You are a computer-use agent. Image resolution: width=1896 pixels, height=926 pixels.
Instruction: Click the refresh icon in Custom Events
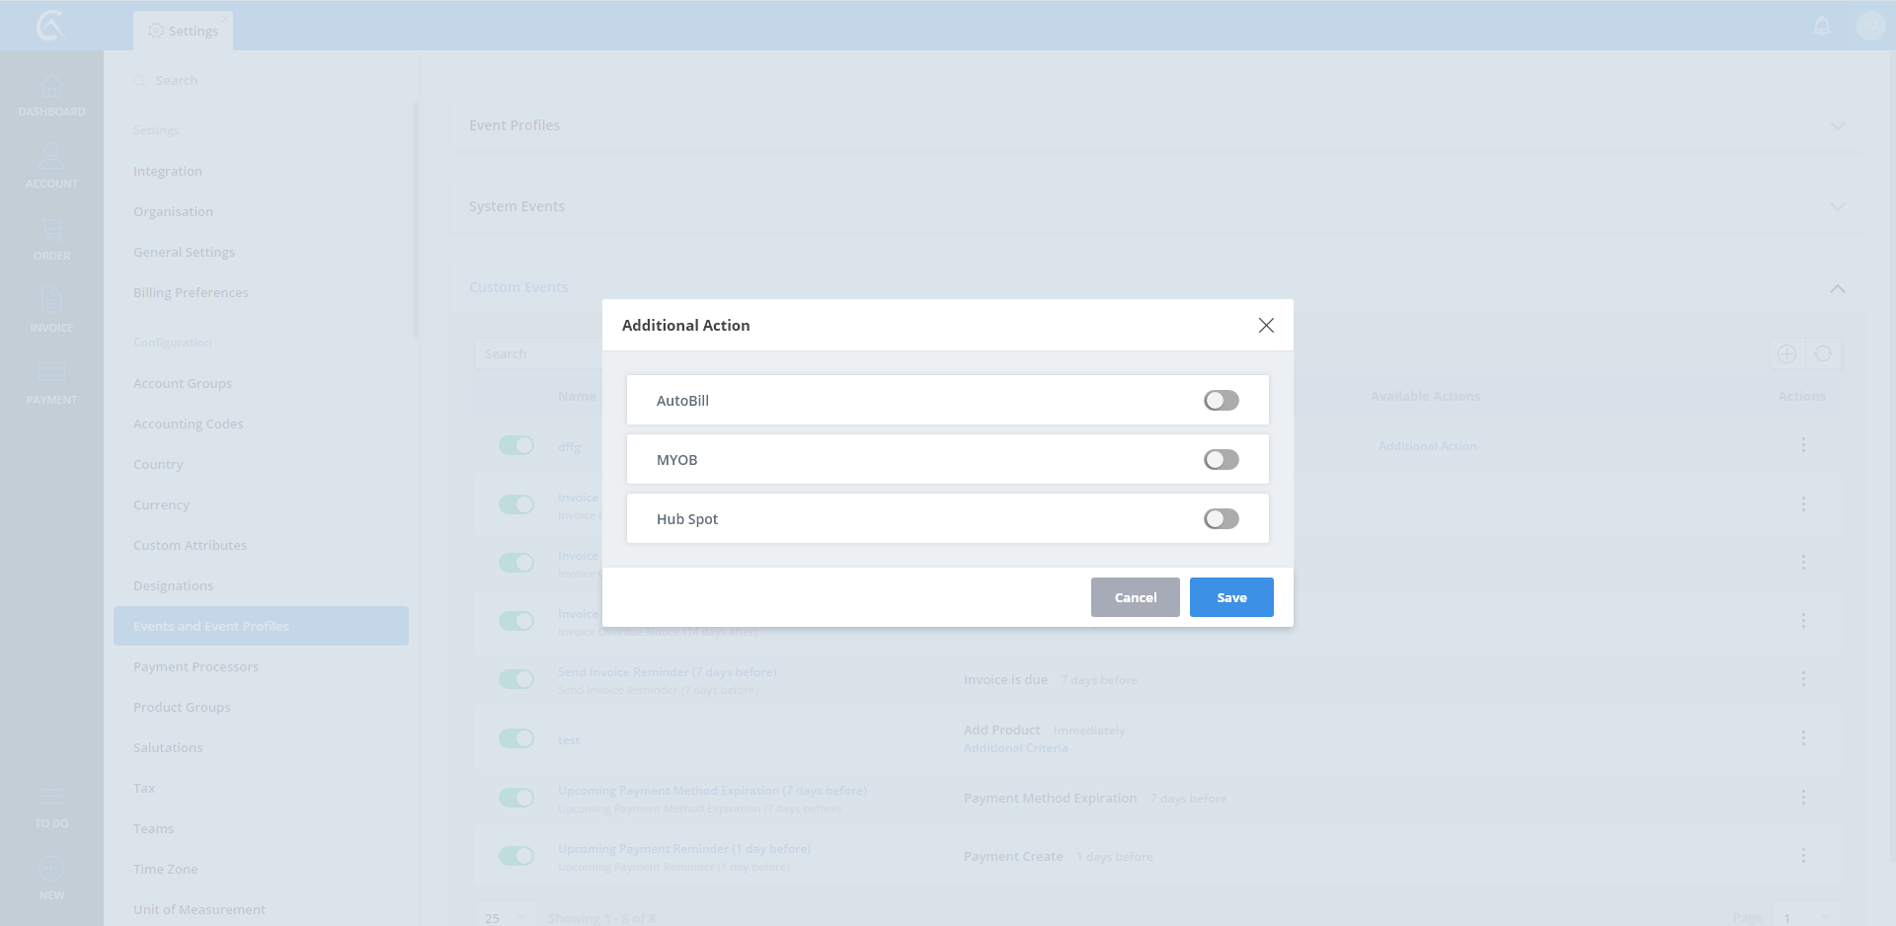(1823, 353)
